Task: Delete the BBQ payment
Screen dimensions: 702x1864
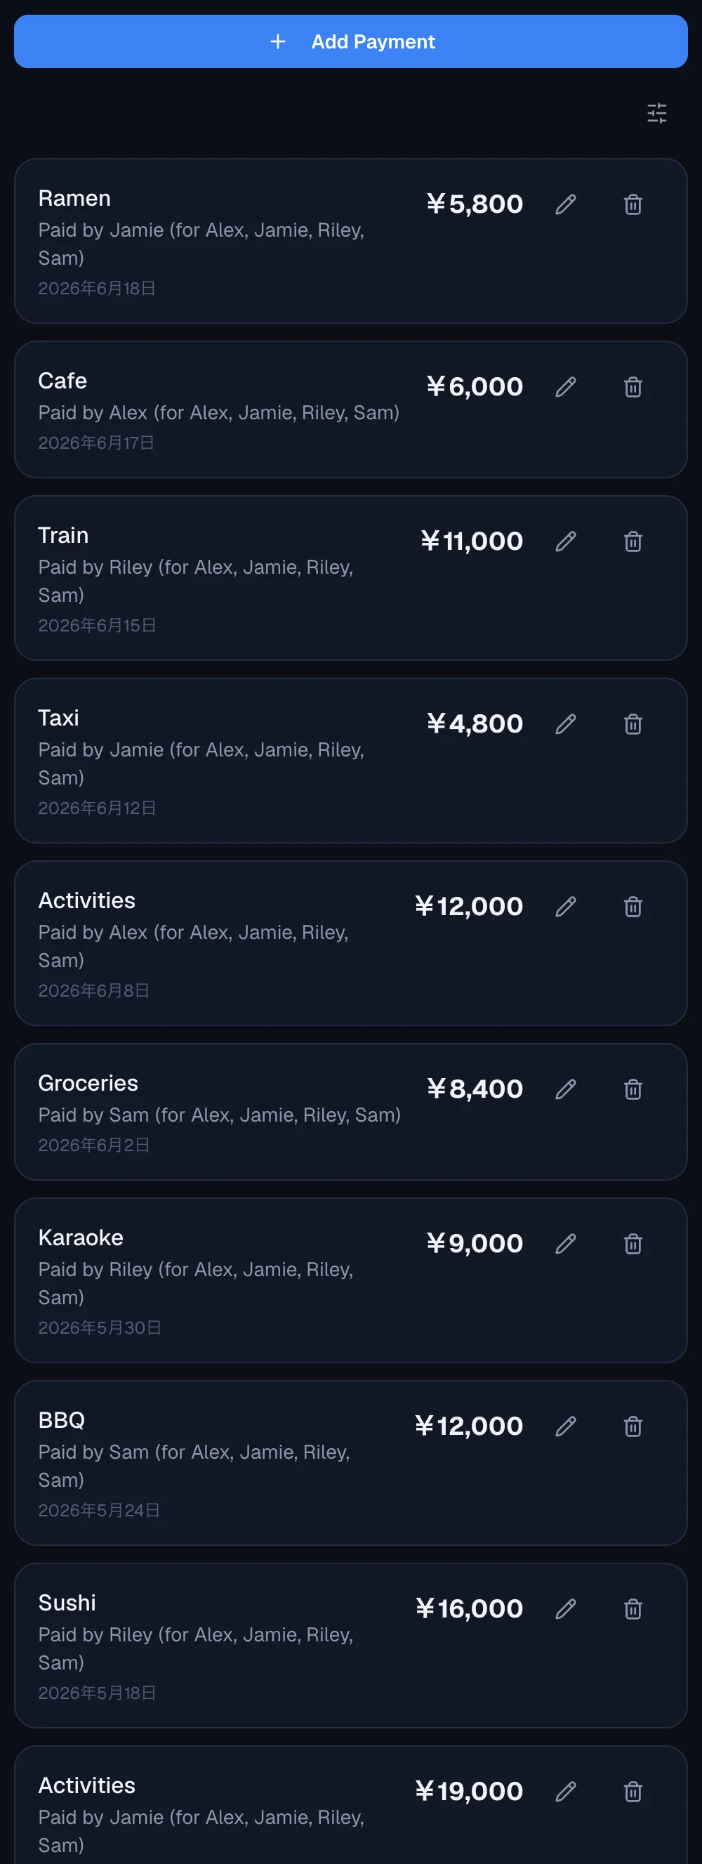Action: (633, 1426)
